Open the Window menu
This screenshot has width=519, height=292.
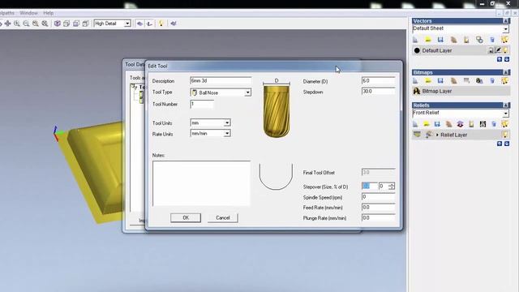[x=29, y=13]
